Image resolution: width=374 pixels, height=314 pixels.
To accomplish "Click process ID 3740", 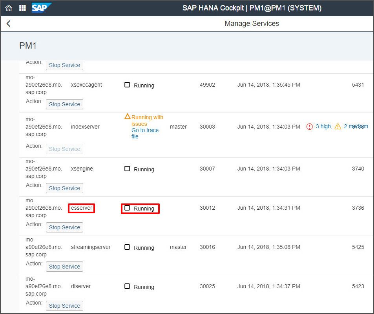I will (x=358, y=169).
